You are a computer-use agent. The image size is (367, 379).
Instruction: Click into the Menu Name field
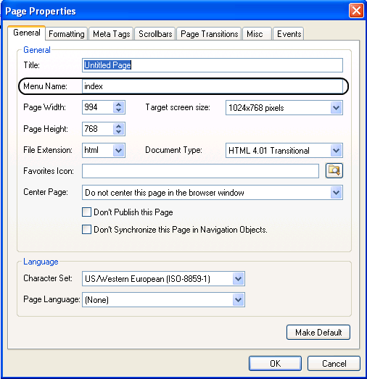coord(213,86)
